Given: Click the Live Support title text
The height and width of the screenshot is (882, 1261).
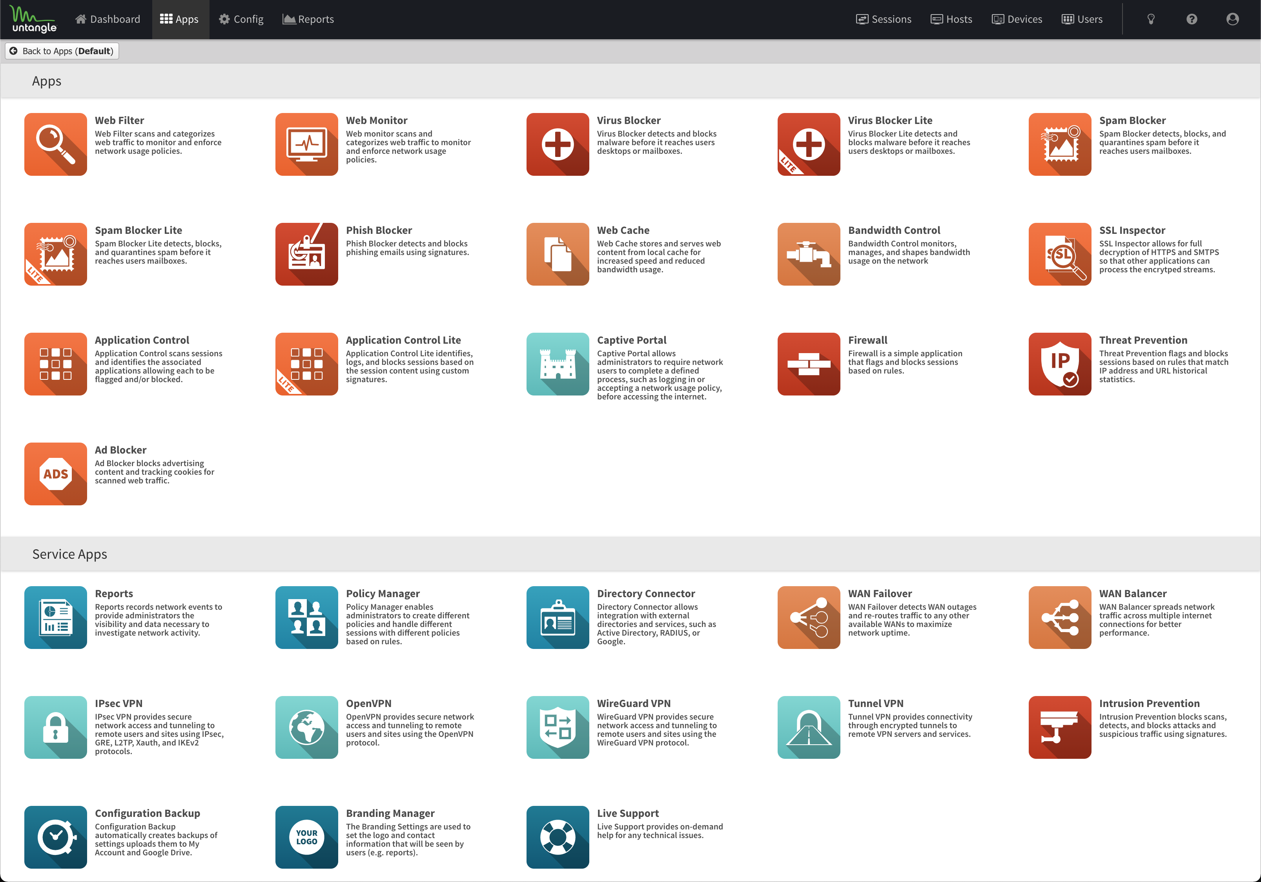Looking at the screenshot, I should 628,813.
